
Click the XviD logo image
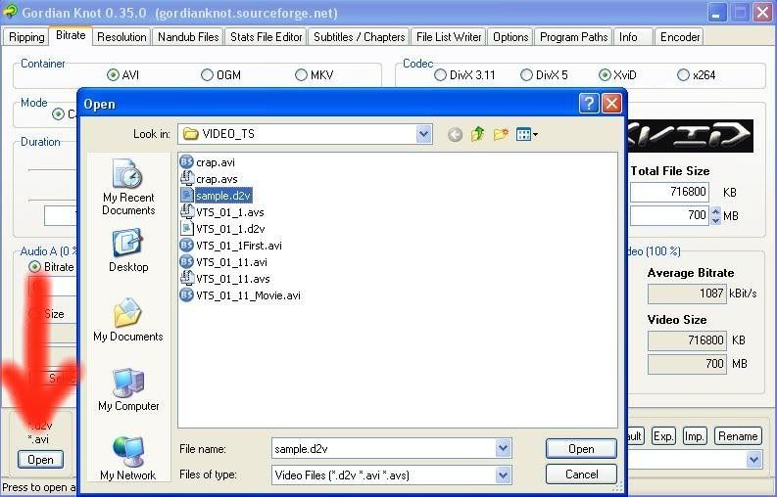(690, 136)
